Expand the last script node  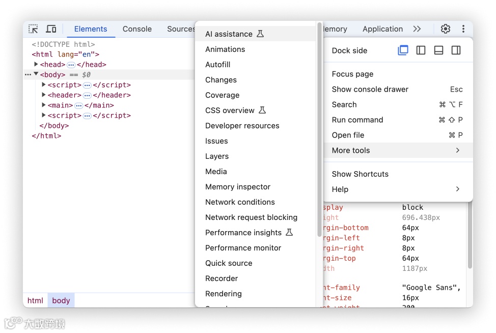pos(44,115)
